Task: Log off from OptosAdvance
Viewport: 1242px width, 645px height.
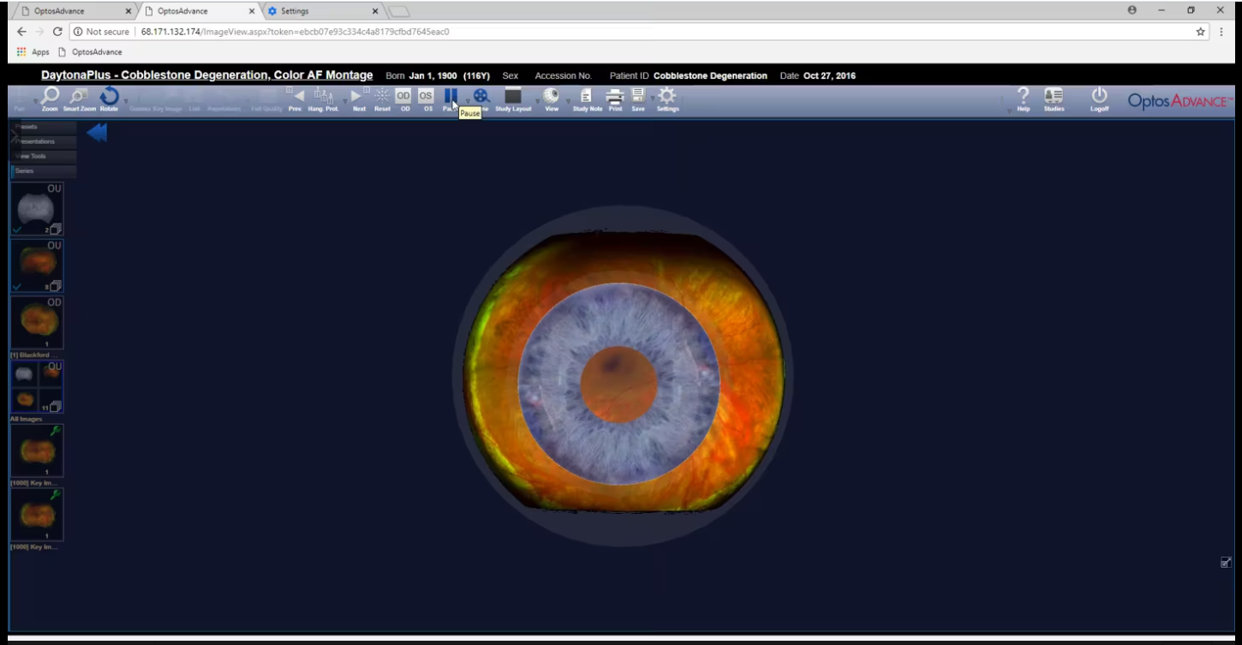Action: click(x=1099, y=97)
